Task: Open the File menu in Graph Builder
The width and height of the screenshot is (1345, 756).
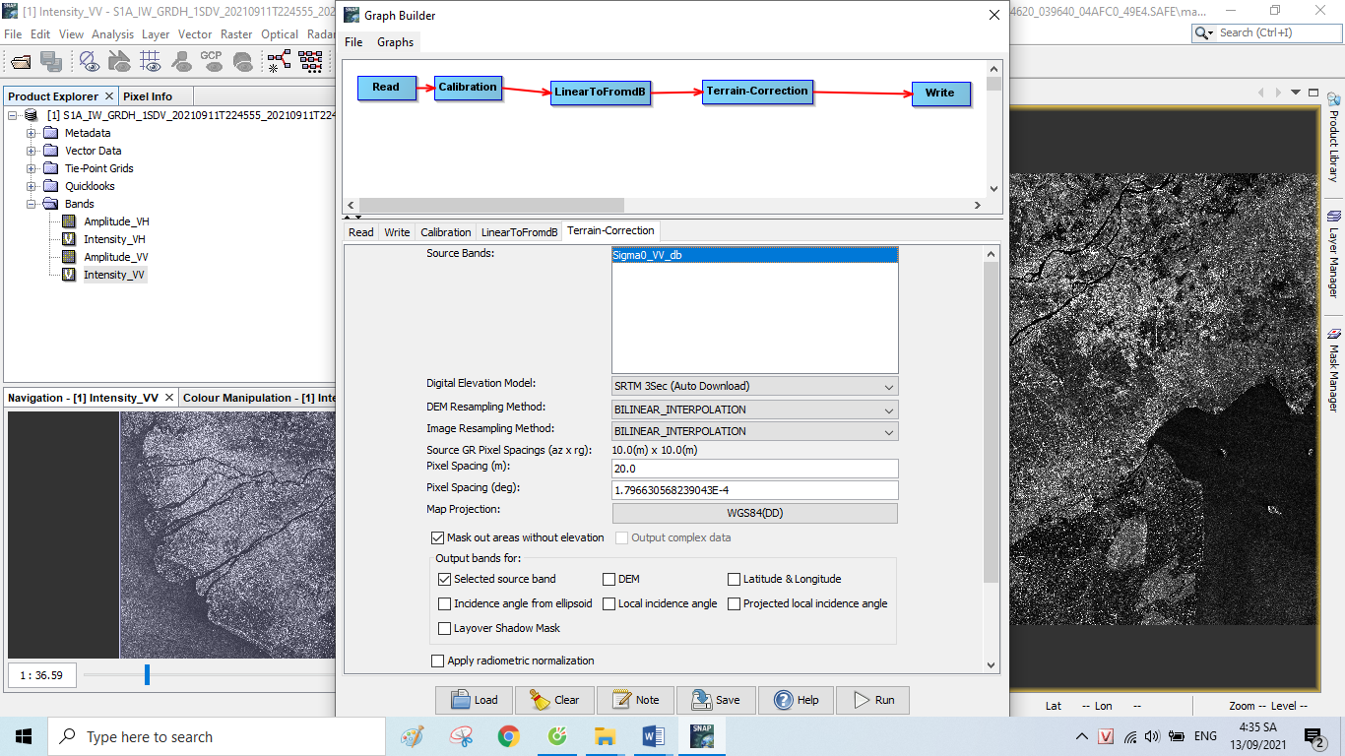Action: 353,42
